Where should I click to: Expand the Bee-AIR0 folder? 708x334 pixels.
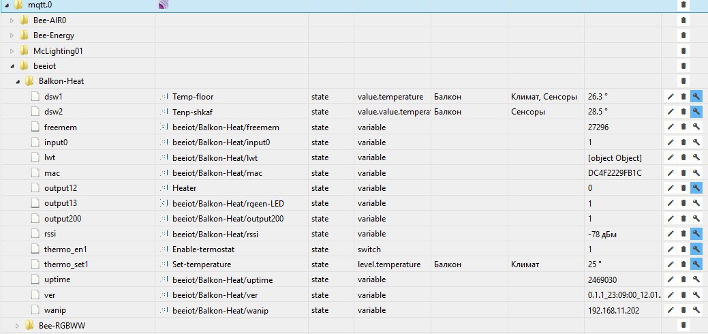click(12, 20)
